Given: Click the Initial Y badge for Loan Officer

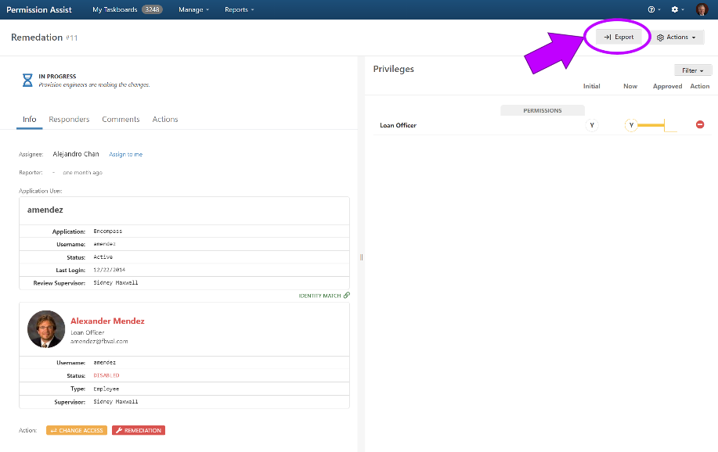Looking at the screenshot, I should pyautogui.click(x=592, y=125).
